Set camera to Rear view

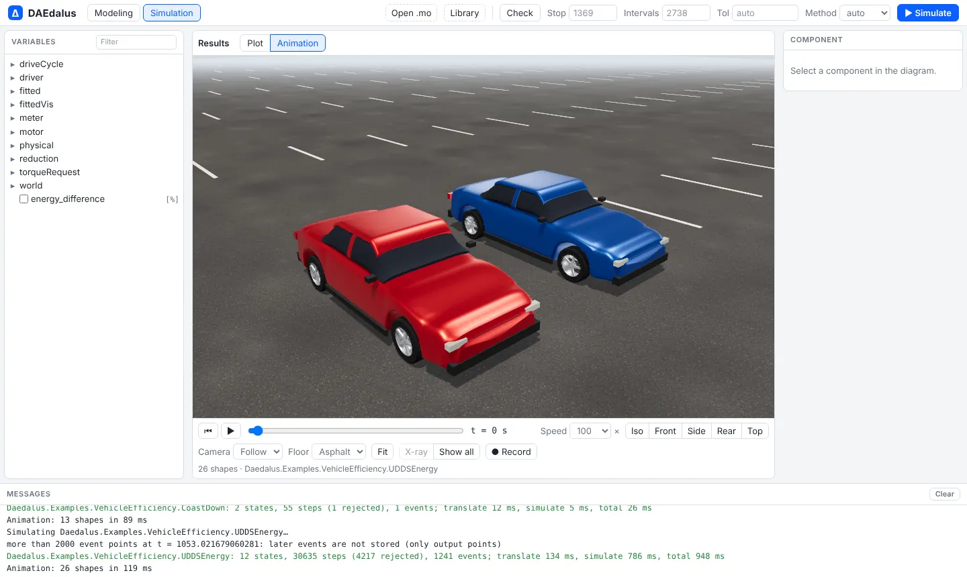coord(727,431)
